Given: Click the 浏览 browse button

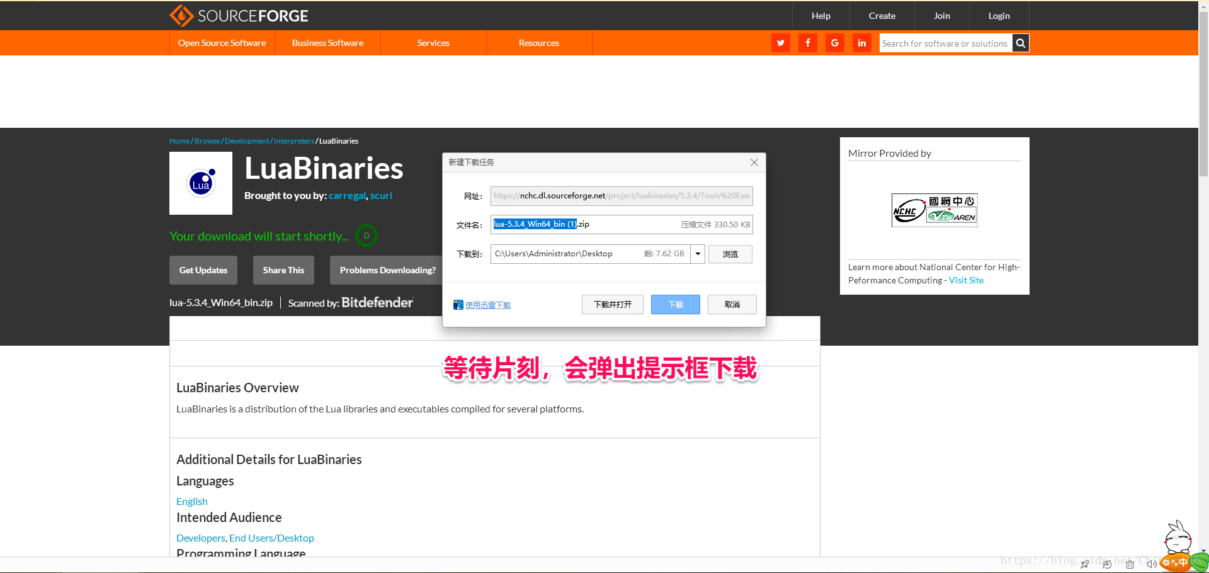Looking at the screenshot, I should point(730,254).
